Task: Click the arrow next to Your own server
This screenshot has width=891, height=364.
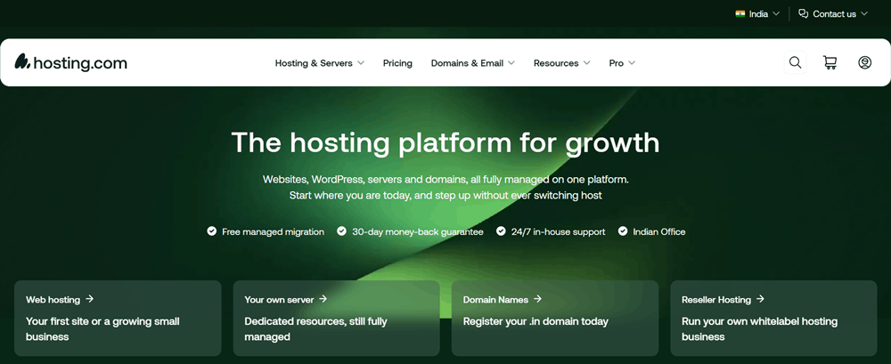Action: click(323, 299)
